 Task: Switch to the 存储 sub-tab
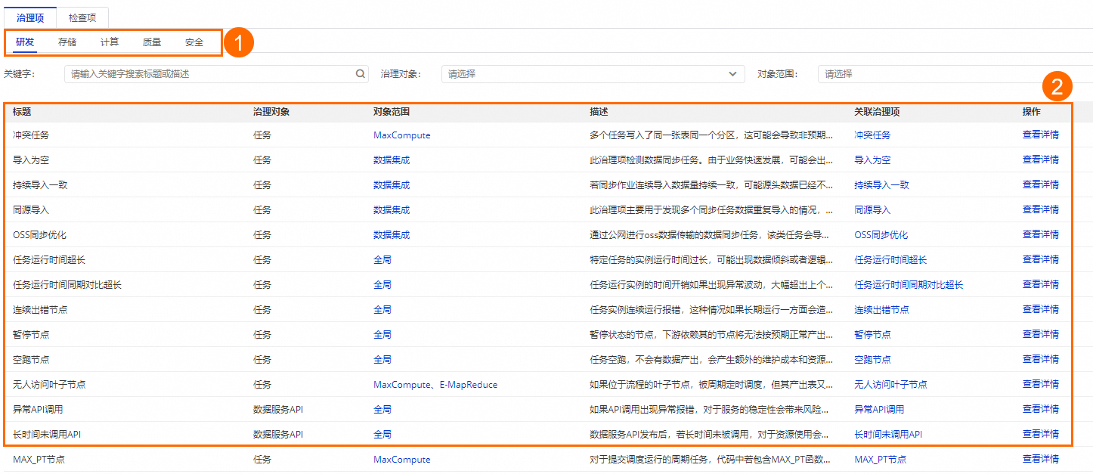[67, 42]
